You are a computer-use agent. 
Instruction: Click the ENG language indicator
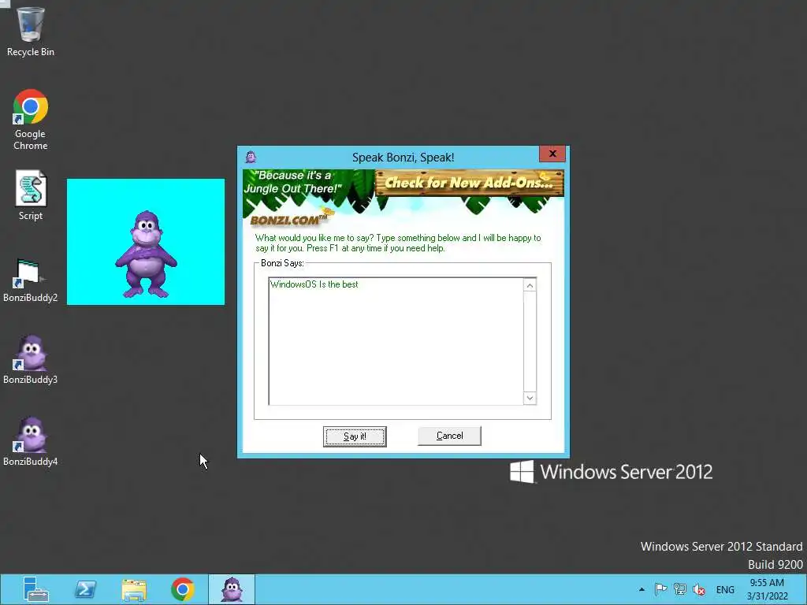click(x=725, y=589)
